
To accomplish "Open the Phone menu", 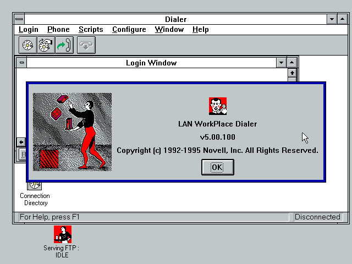I will 58,29.
